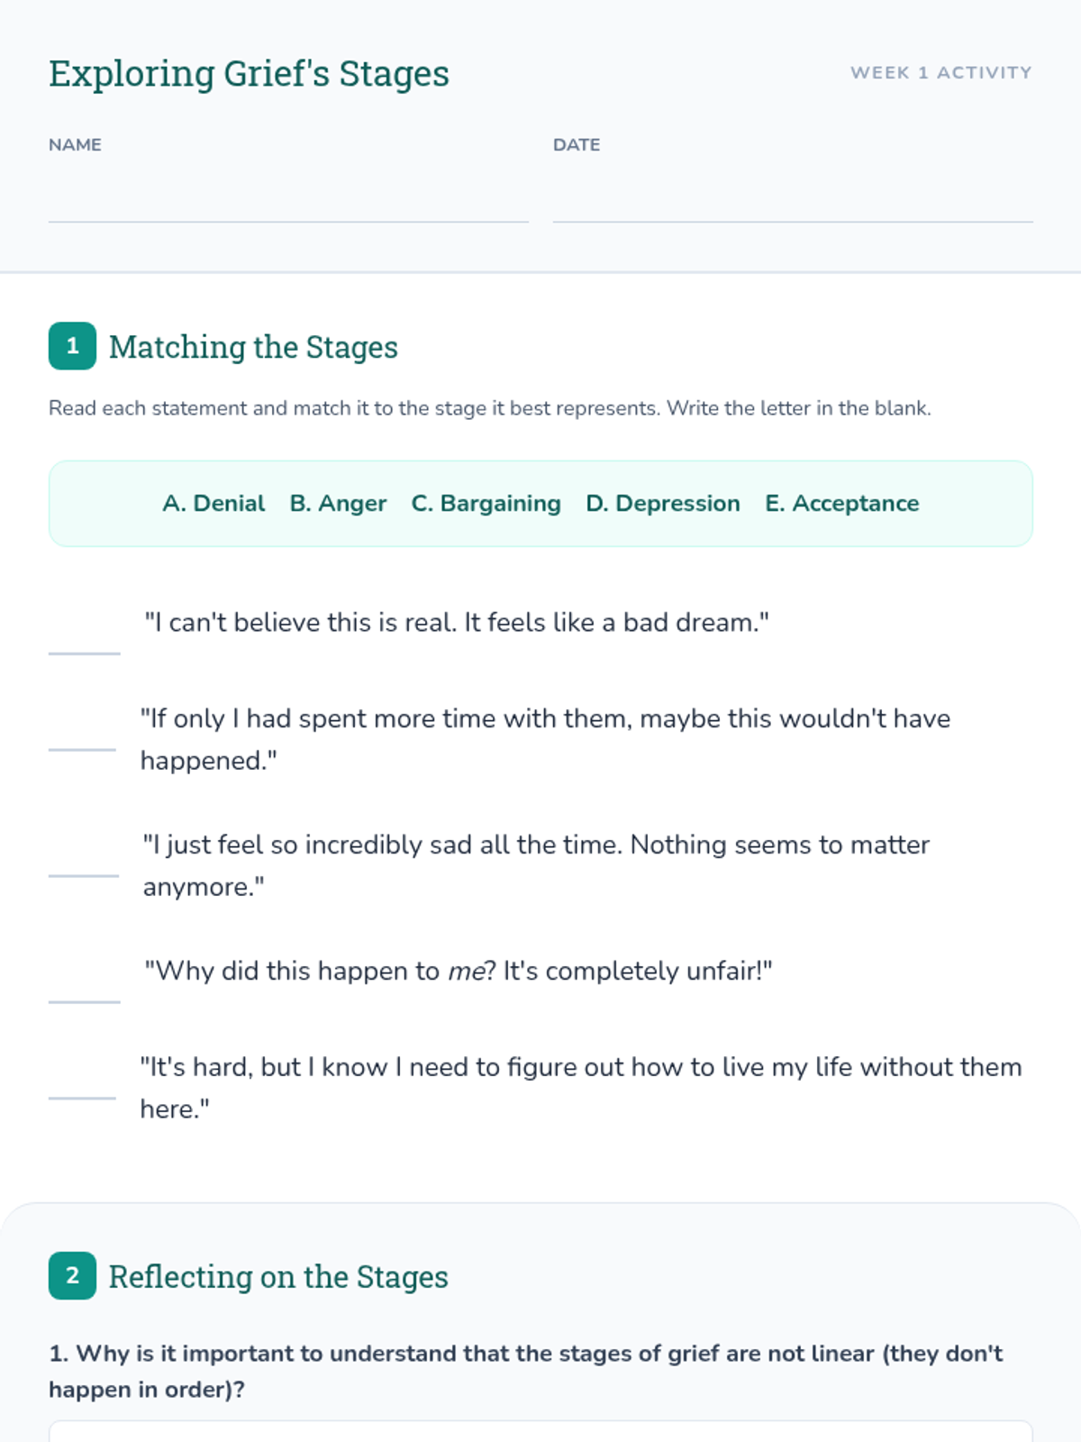Click "C. Bargaining" in the answer bank

tap(486, 503)
